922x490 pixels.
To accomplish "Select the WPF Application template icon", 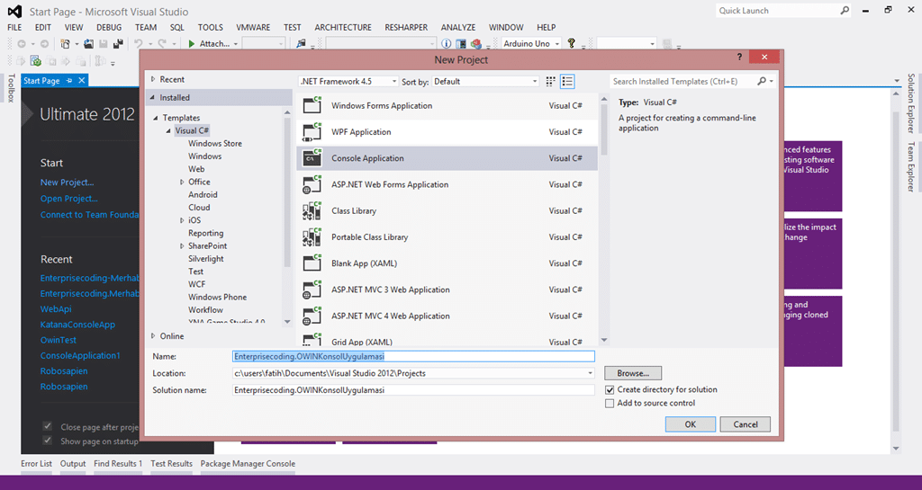I will pyautogui.click(x=312, y=131).
